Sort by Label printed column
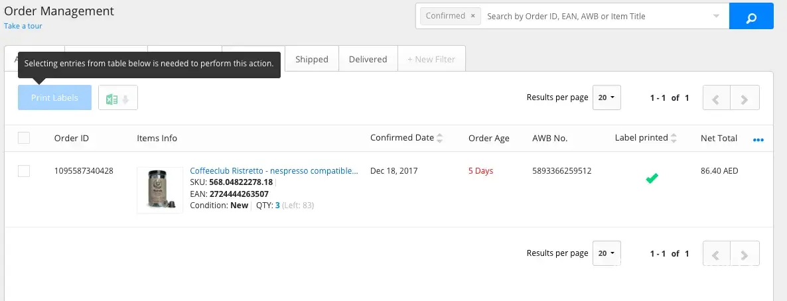The height and width of the screenshot is (301, 787). point(674,138)
